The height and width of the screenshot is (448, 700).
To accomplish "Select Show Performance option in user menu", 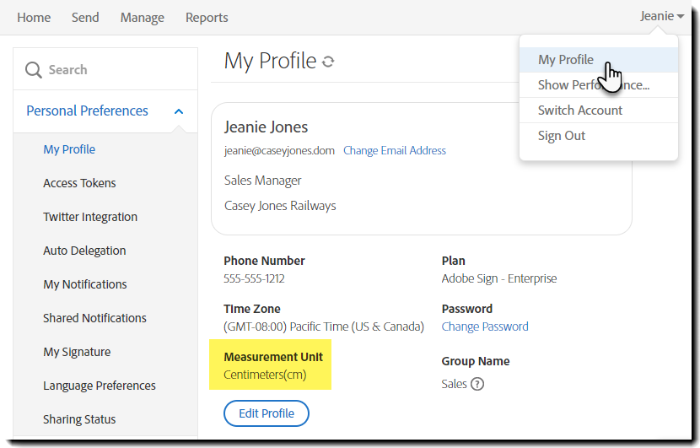I will click(x=594, y=85).
